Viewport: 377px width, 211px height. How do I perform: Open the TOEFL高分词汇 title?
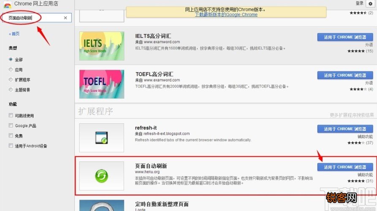pyautogui.click(x=155, y=74)
